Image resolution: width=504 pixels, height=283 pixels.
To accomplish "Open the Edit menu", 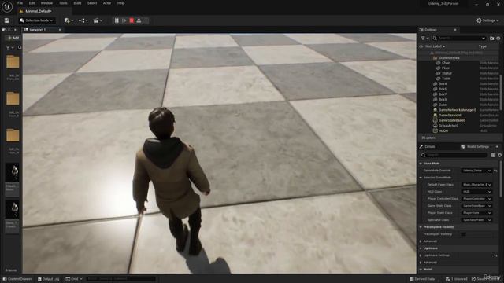I will [31, 3].
